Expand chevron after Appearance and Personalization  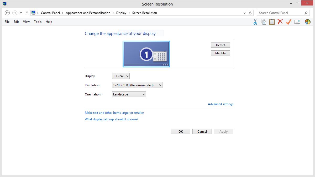click(113, 13)
